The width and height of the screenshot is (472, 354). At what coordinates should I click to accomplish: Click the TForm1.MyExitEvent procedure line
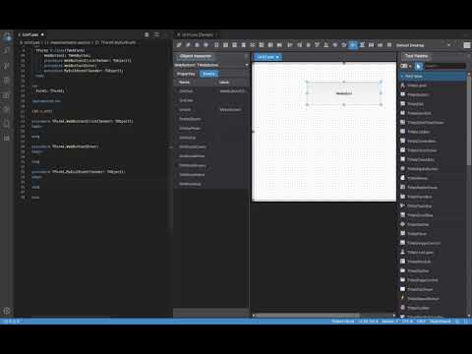(79, 172)
